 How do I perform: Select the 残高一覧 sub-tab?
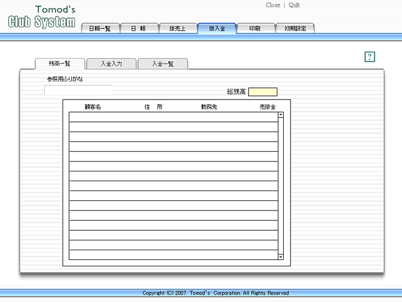[x=60, y=64]
